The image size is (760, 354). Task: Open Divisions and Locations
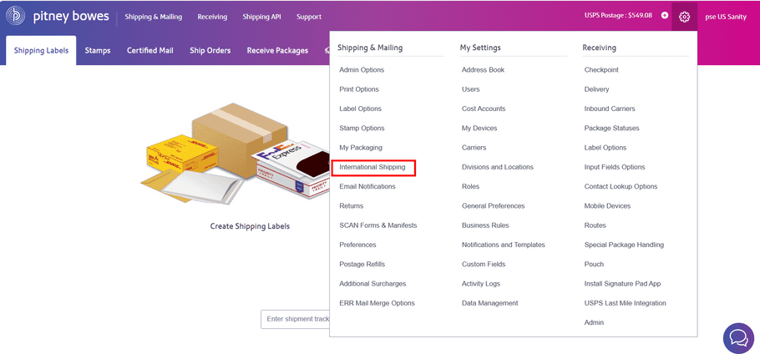[498, 167]
